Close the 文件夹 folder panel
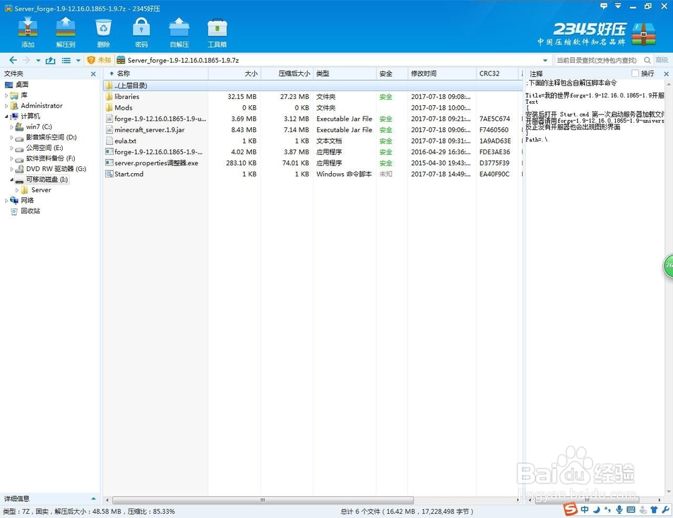The height and width of the screenshot is (518, 673). pos(93,74)
